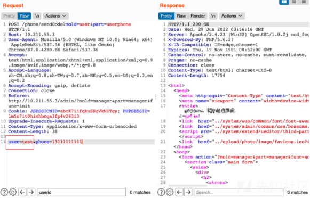The width and height of the screenshot is (310, 198).
Task: Open Response search settings gear
Action: pos(170,192)
